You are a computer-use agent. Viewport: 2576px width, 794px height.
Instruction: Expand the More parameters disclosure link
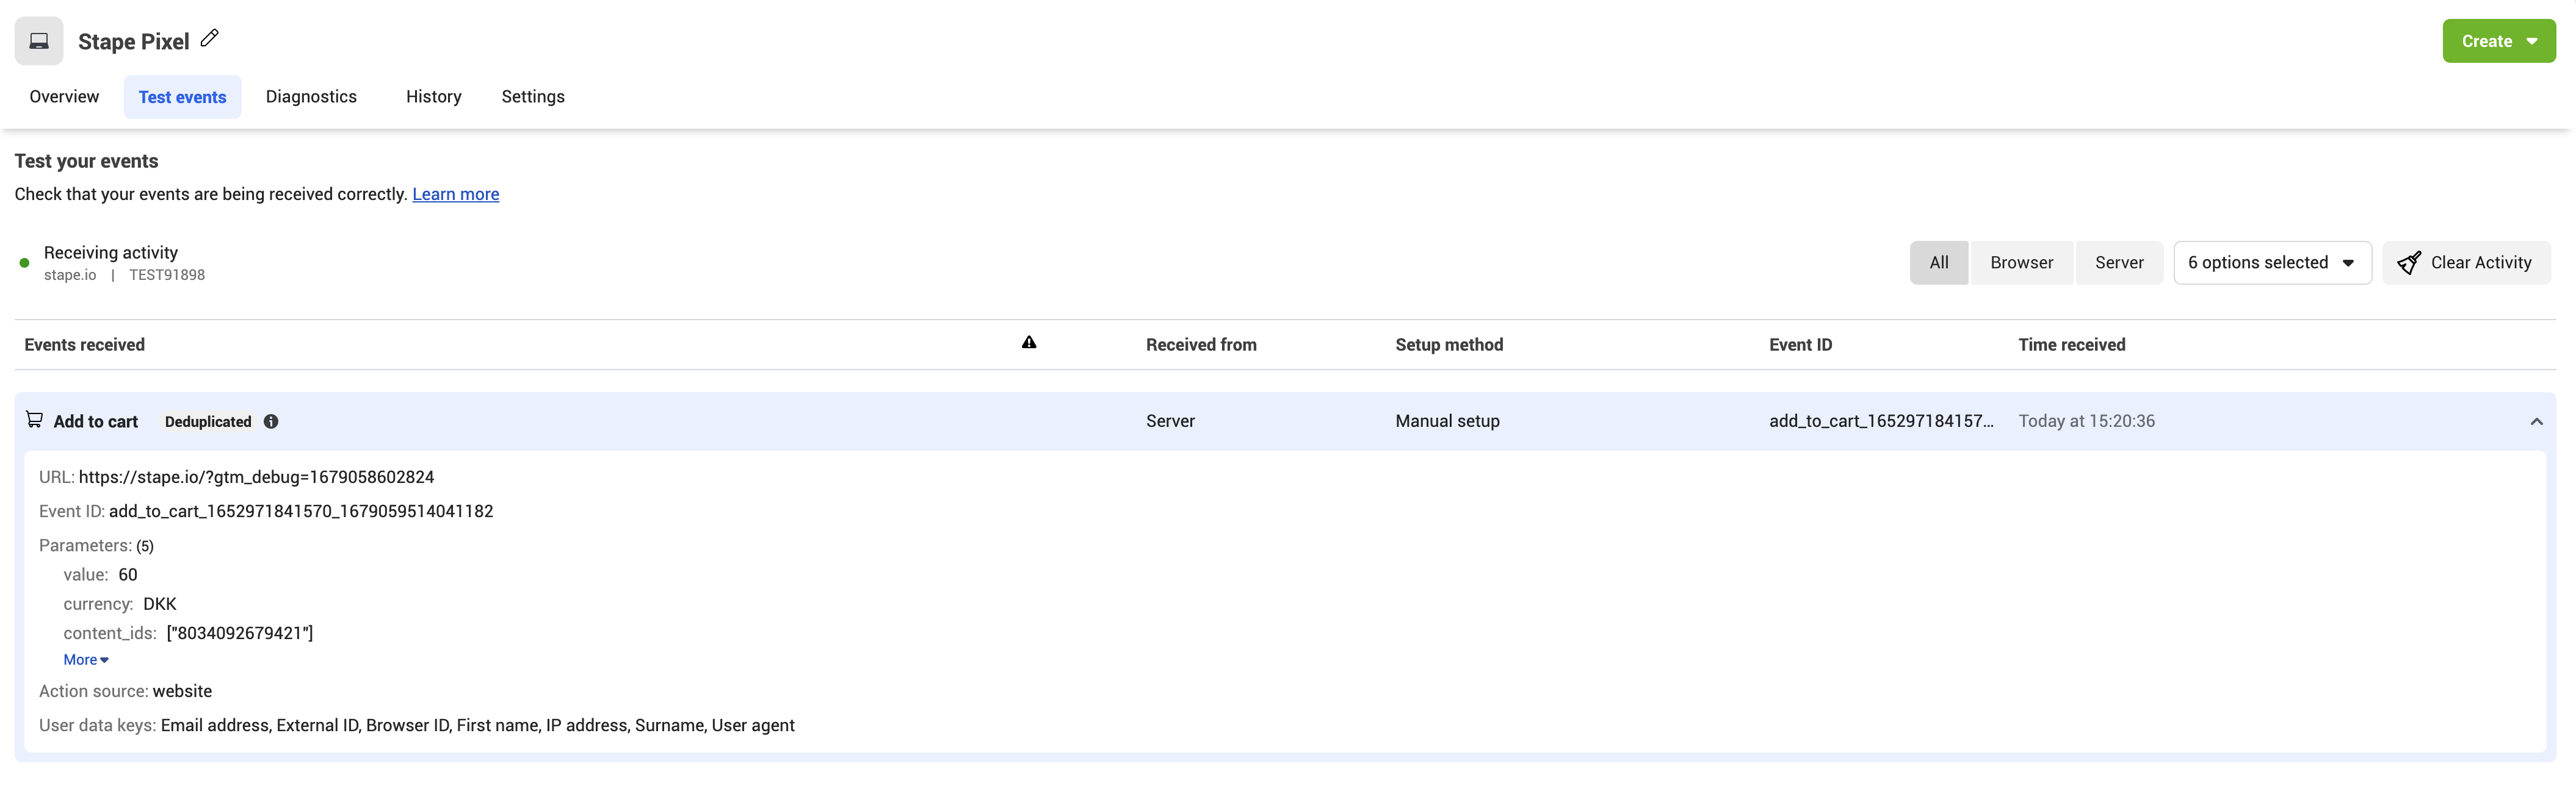point(84,659)
